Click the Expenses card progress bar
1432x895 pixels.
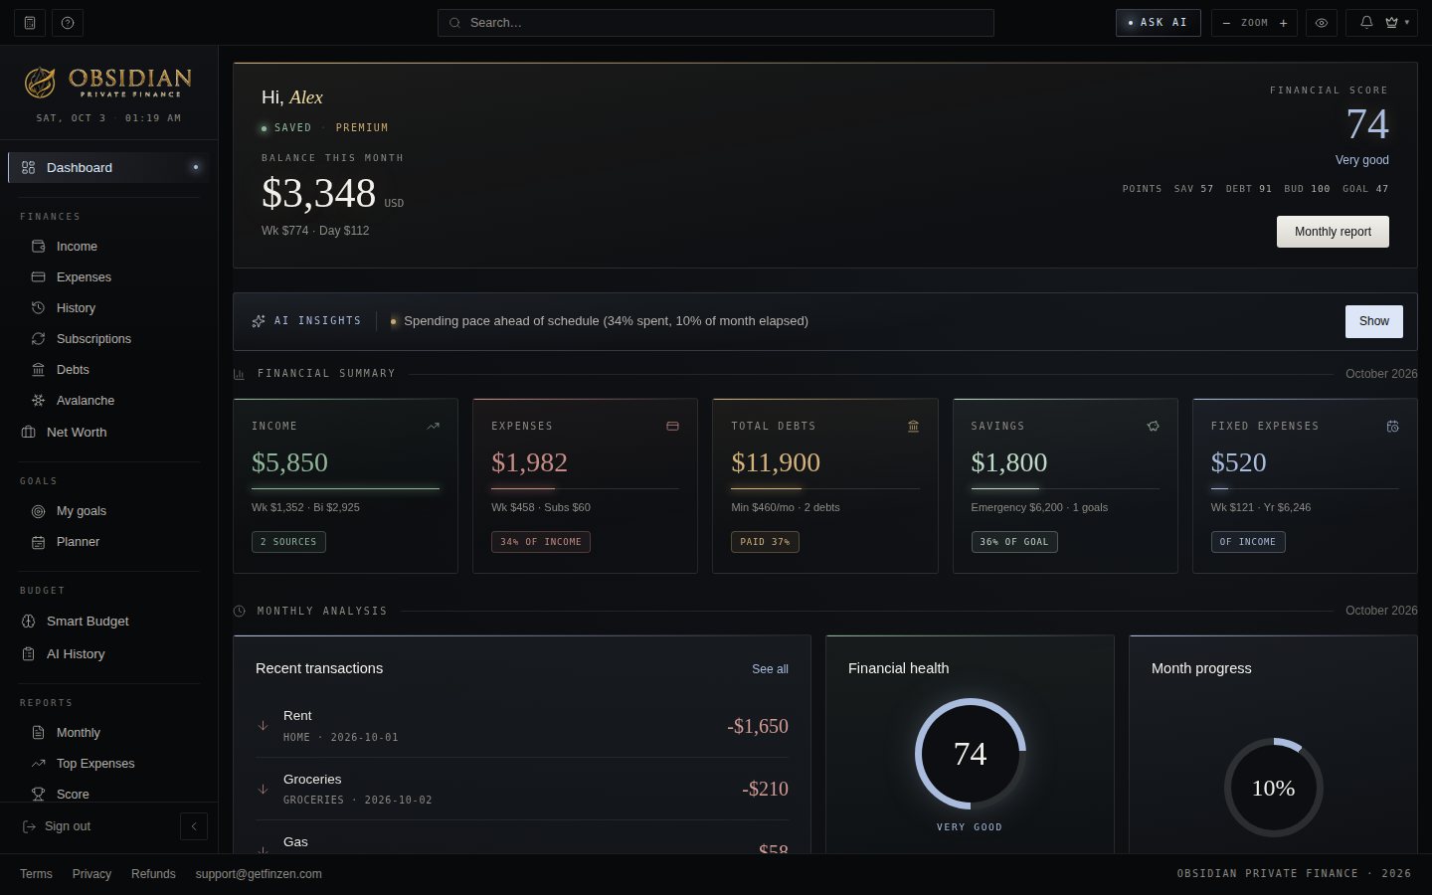(x=585, y=488)
